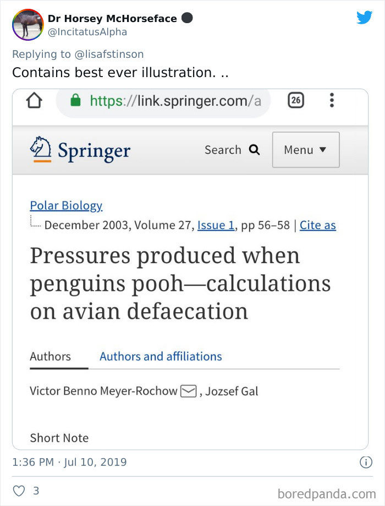Click the Twitter bird icon

pyautogui.click(x=364, y=17)
